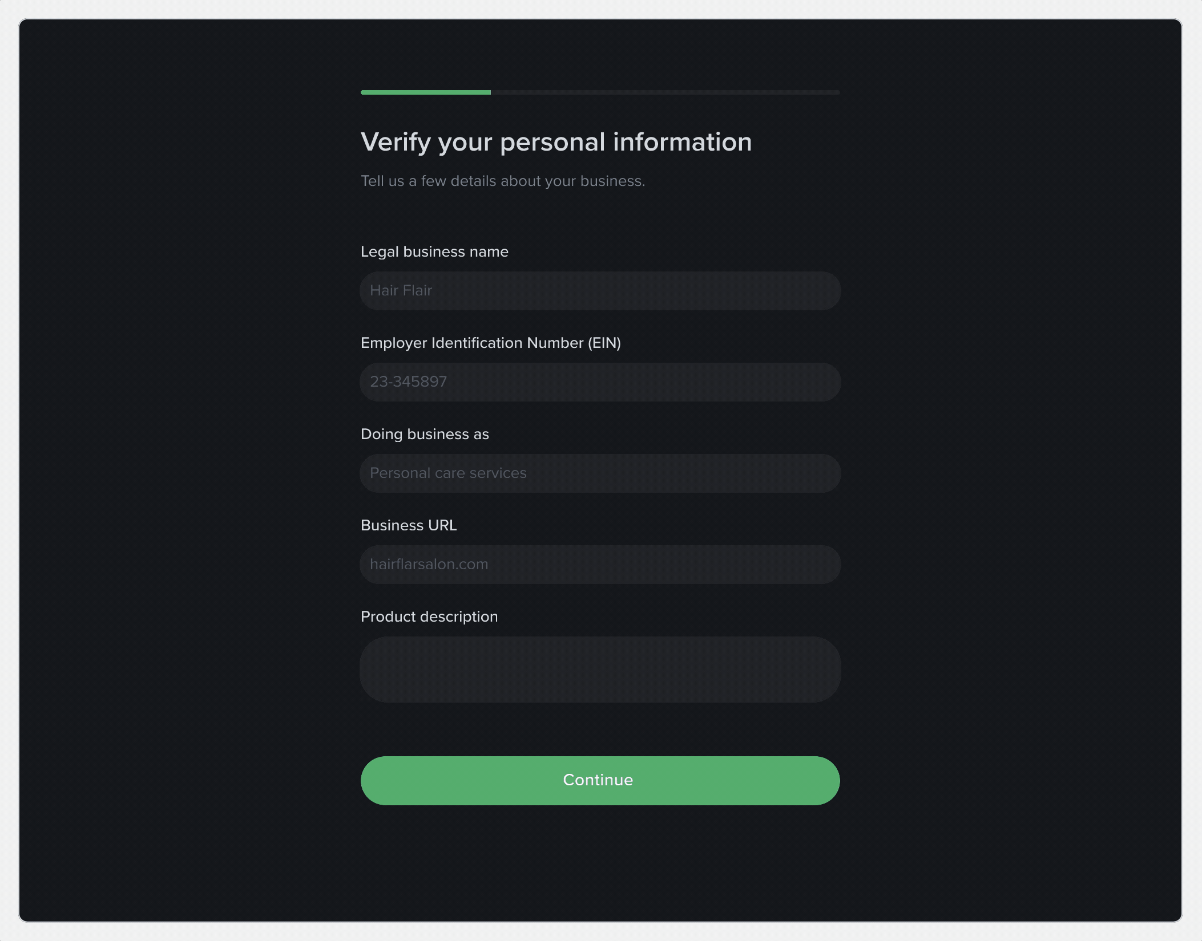
Task: Click the 'Employer Identification Number (EIN)' label
Action: [x=490, y=343]
